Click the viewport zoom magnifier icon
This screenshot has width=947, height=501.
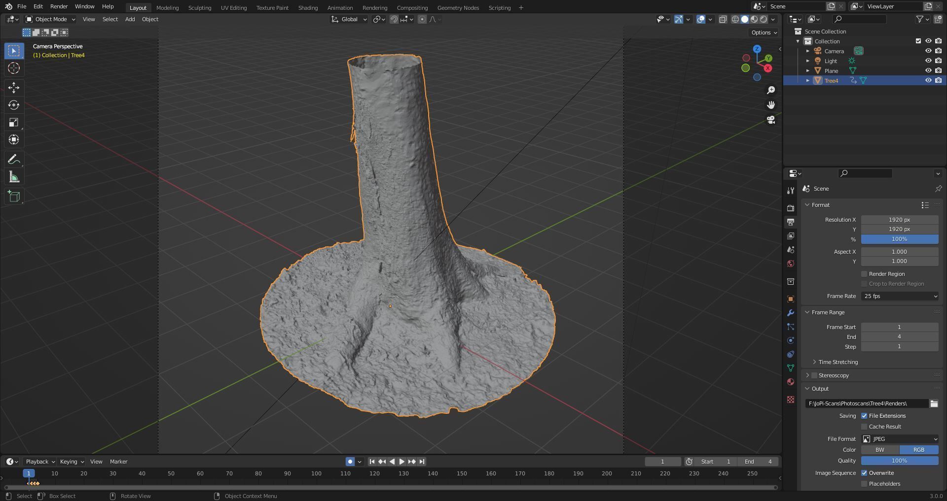[x=771, y=90]
